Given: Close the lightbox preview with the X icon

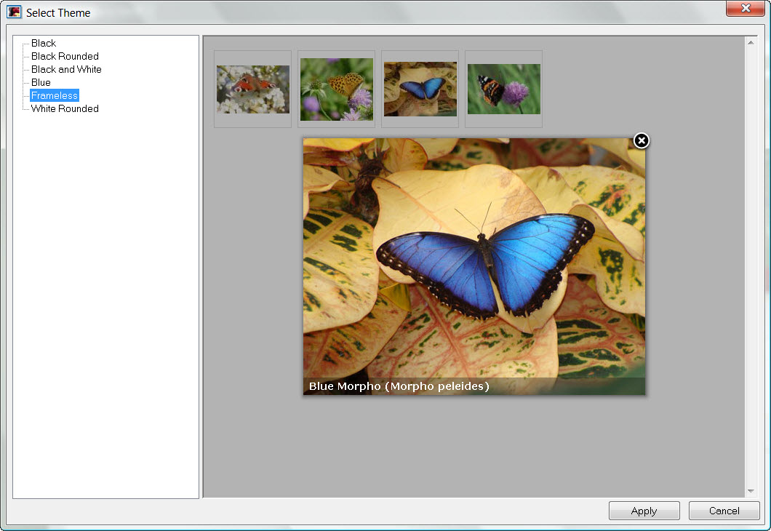Looking at the screenshot, I should pos(642,140).
